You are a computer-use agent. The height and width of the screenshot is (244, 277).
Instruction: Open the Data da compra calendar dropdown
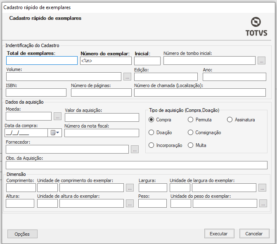[55, 133]
